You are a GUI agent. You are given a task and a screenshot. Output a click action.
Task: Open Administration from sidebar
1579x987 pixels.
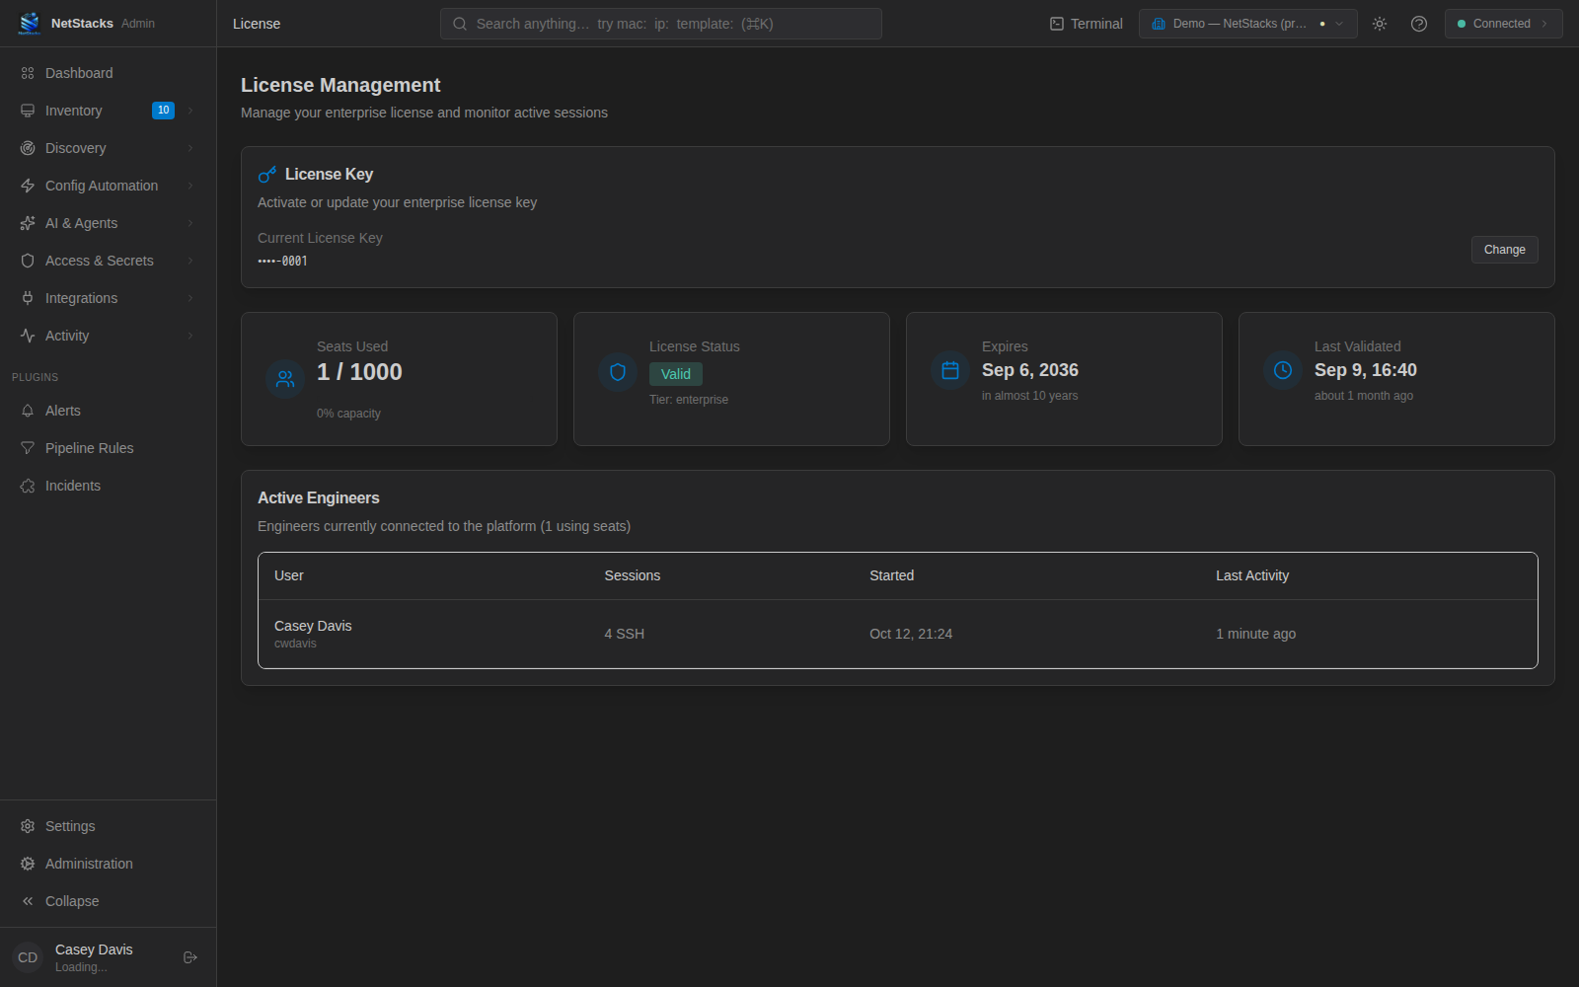[x=109, y=864]
